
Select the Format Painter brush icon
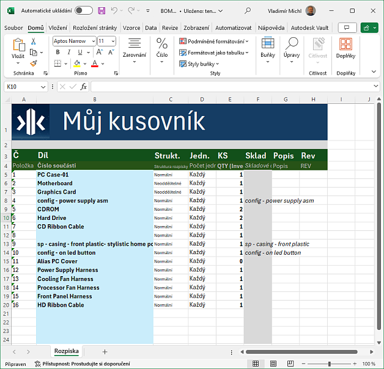(34, 63)
